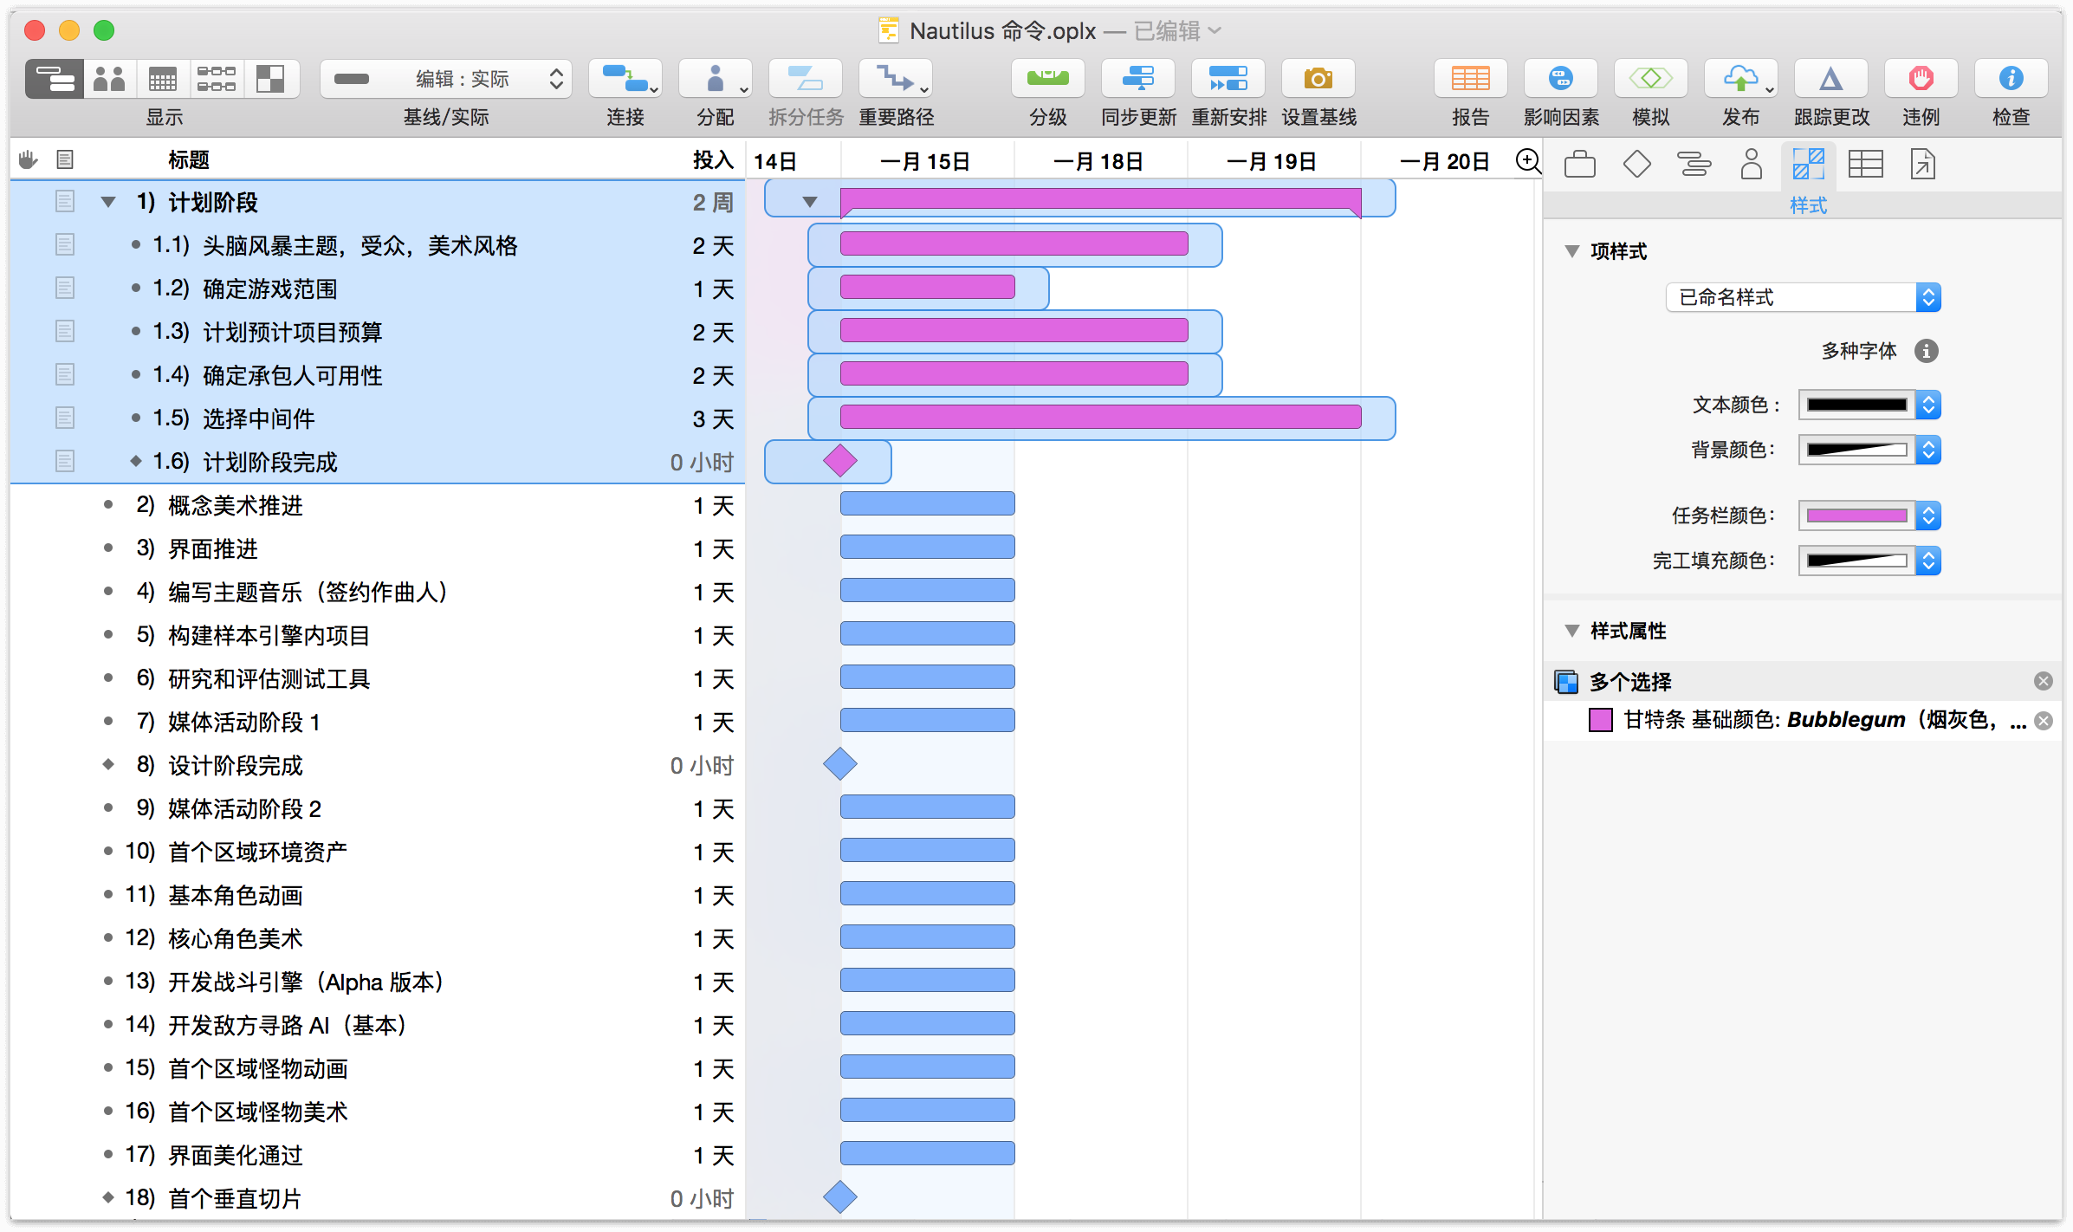Image resolution: width=2073 pixels, height=1232 pixels.
Task: Remove the 甘特条 Bubblegum style attribute
Action: (2043, 721)
